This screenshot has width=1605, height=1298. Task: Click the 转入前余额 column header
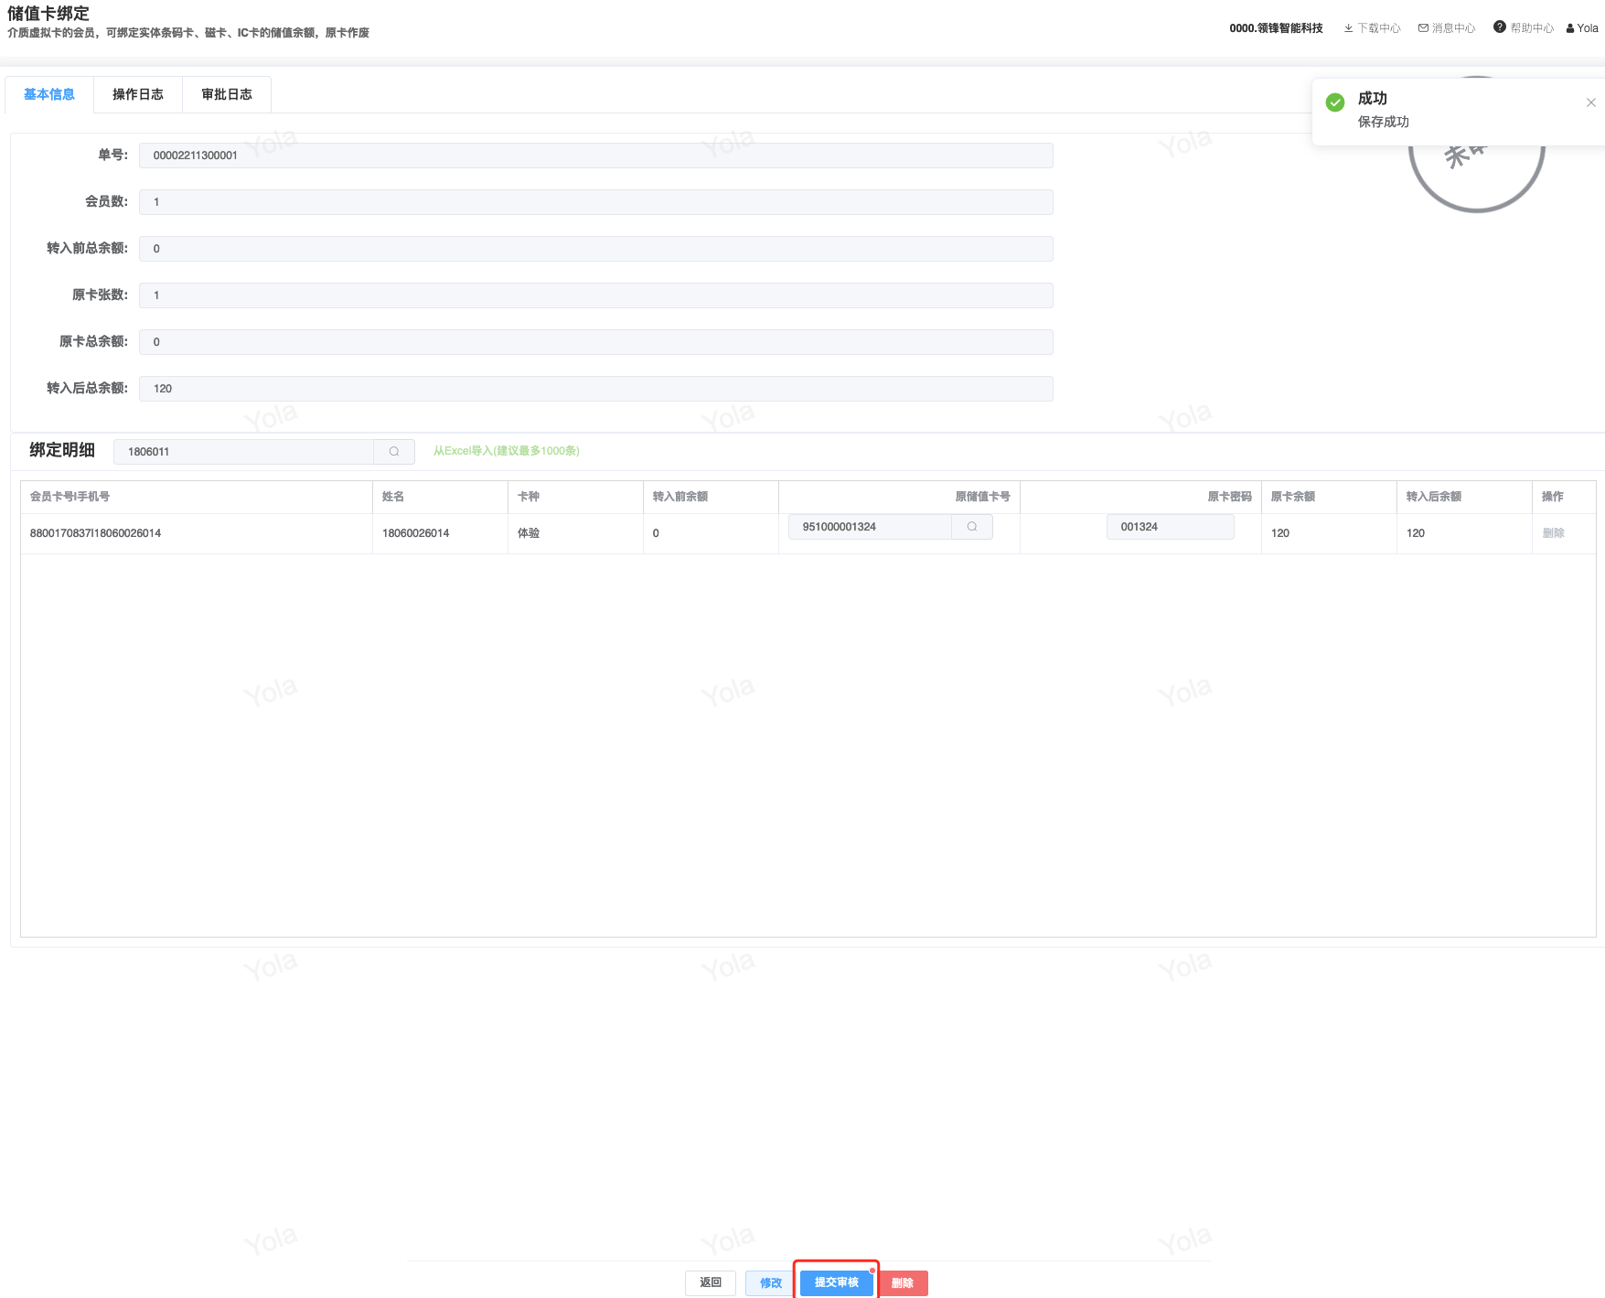point(680,497)
